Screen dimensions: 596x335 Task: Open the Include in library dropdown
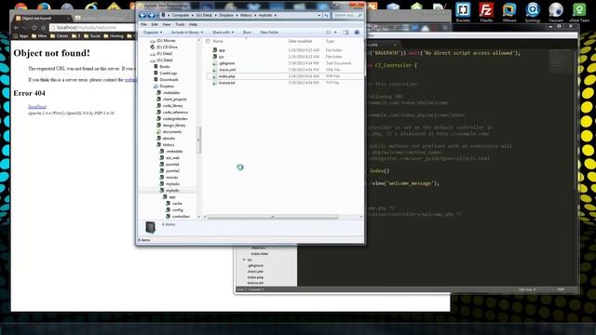(x=186, y=33)
